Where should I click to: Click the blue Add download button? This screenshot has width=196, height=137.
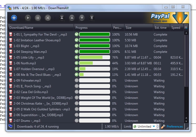(14, 18)
